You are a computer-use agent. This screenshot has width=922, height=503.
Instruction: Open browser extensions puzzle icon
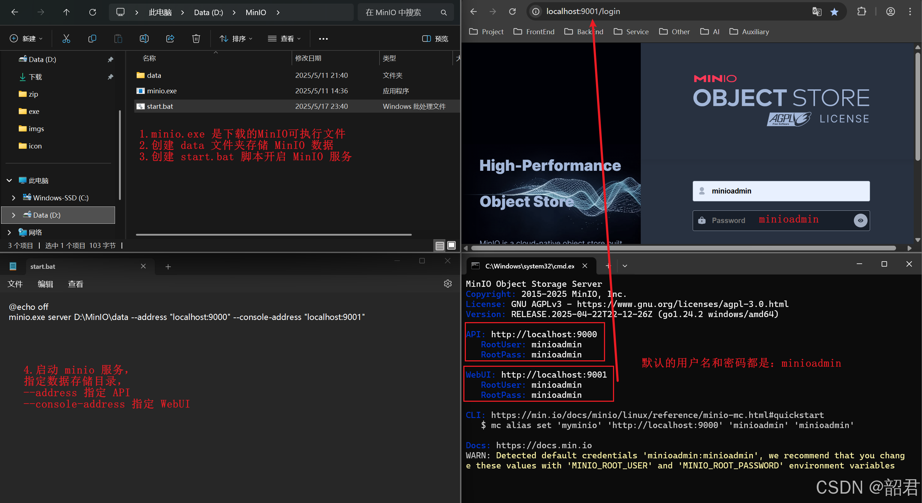tap(861, 12)
